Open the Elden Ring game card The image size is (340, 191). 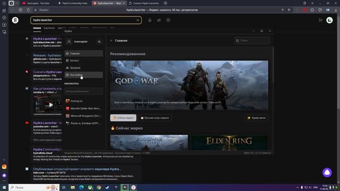[x=229, y=143]
